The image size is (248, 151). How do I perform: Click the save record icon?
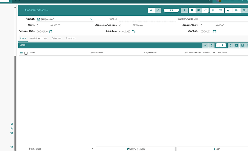tap(198, 10)
